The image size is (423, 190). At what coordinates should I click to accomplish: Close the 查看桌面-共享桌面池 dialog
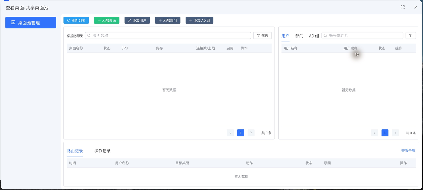(416, 7)
